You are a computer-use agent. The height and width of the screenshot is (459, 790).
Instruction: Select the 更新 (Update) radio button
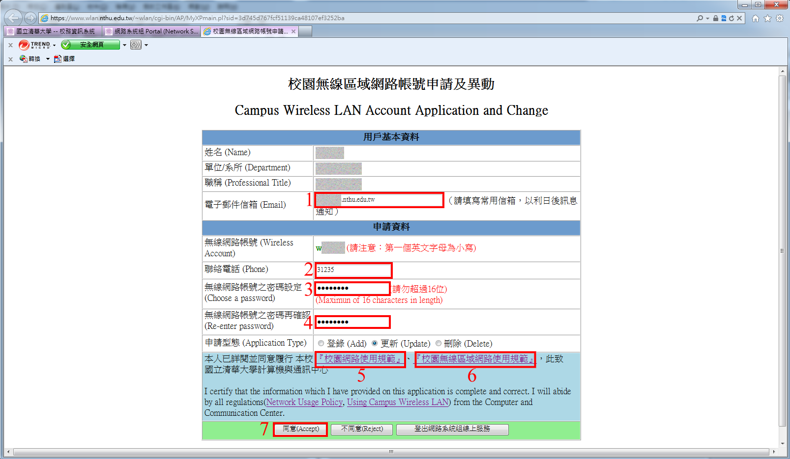click(375, 344)
